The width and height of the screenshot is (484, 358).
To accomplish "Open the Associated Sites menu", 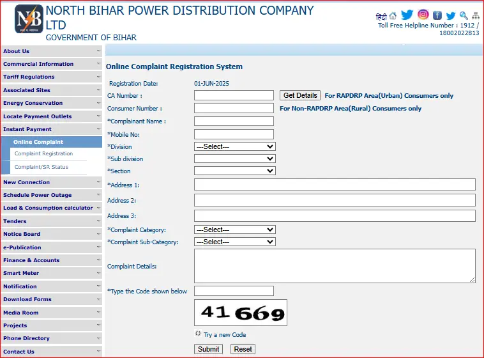I will tap(51, 90).
